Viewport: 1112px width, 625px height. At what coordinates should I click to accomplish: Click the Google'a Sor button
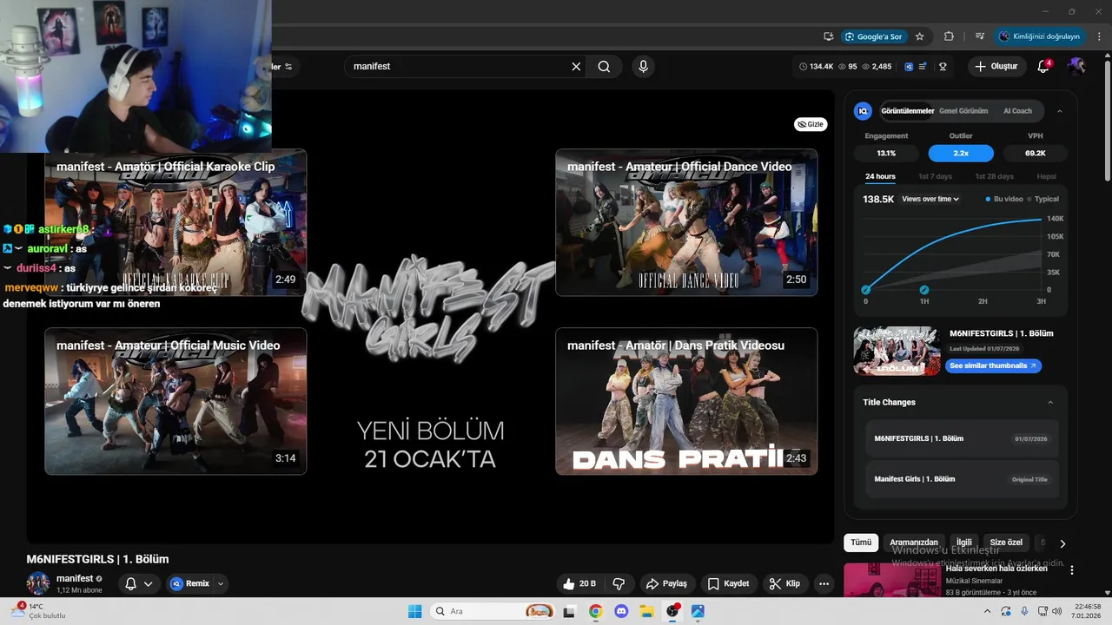(874, 36)
